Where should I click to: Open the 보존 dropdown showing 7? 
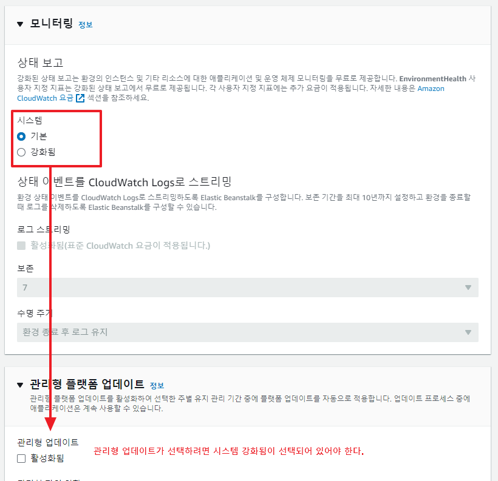pyautogui.click(x=248, y=288)
